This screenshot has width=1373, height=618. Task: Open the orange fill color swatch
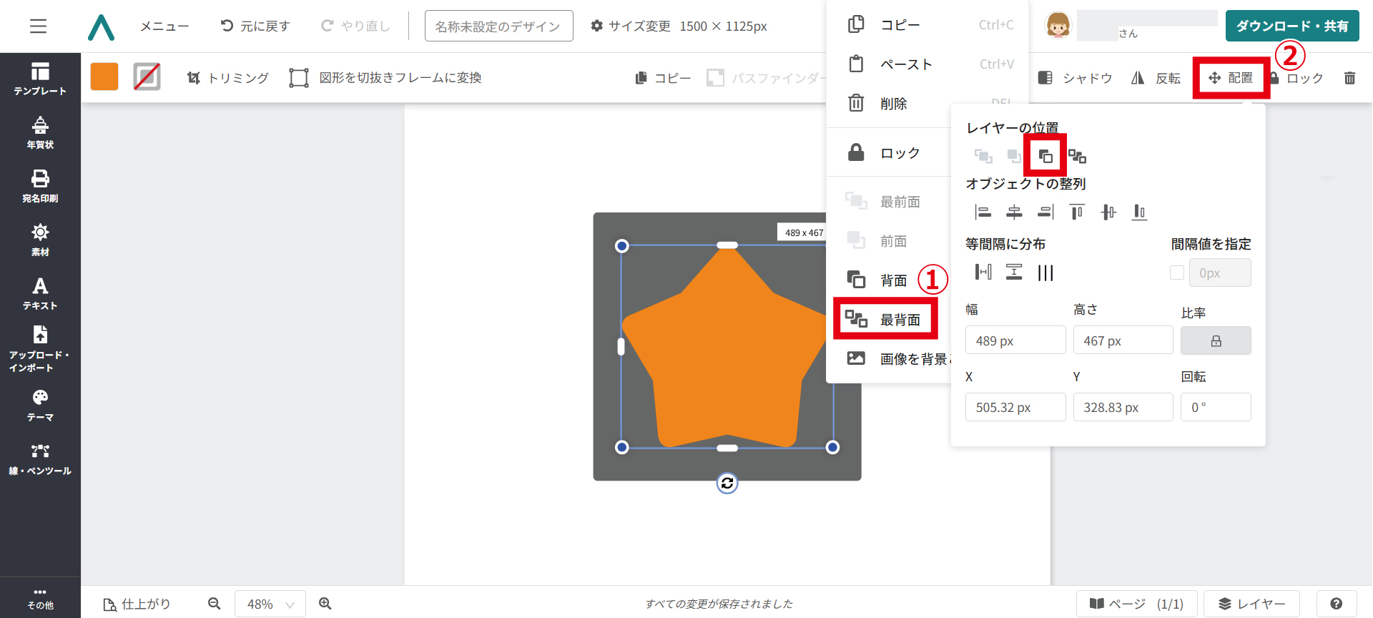click(104, 77)
